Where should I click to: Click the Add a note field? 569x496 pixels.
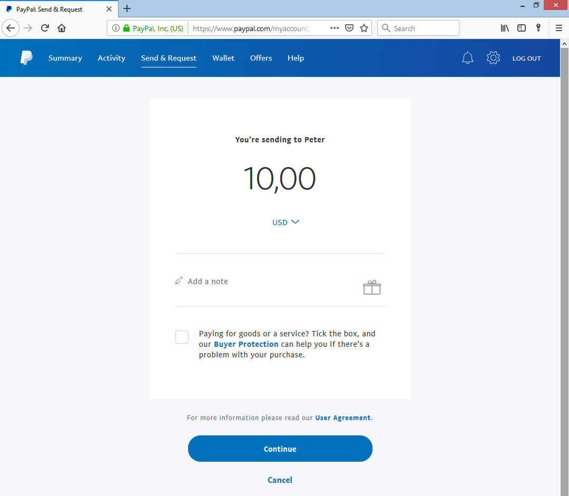point(208,281)
